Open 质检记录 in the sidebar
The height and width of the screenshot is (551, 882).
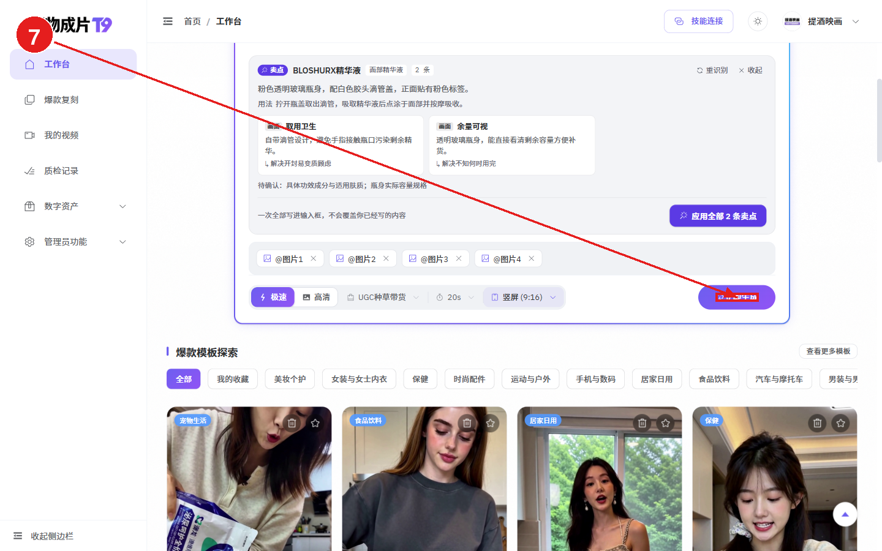pos(73,171)
